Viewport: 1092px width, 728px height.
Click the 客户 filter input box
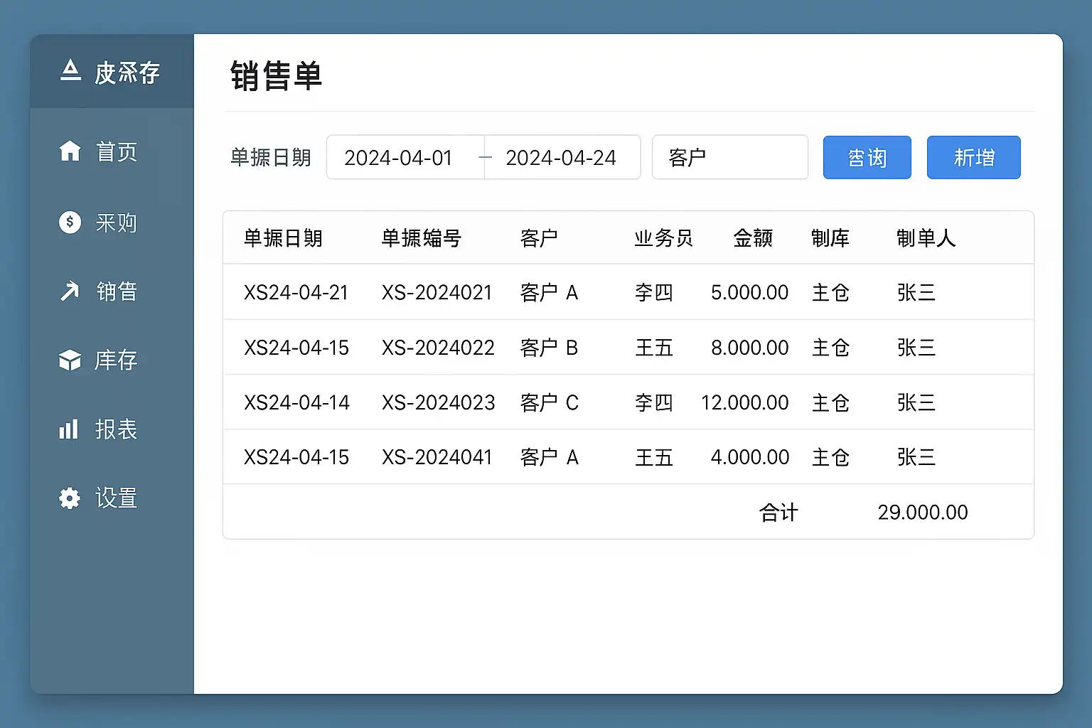point(729,158)
